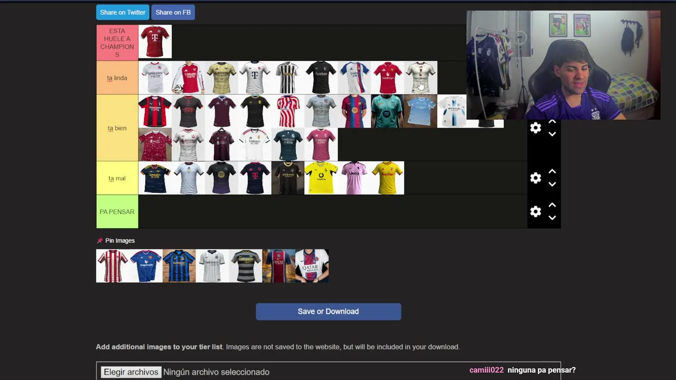Select the yellow ta bien tier label
The width and height of the screenshot is (676, 380).
click(x=117, y=128)
